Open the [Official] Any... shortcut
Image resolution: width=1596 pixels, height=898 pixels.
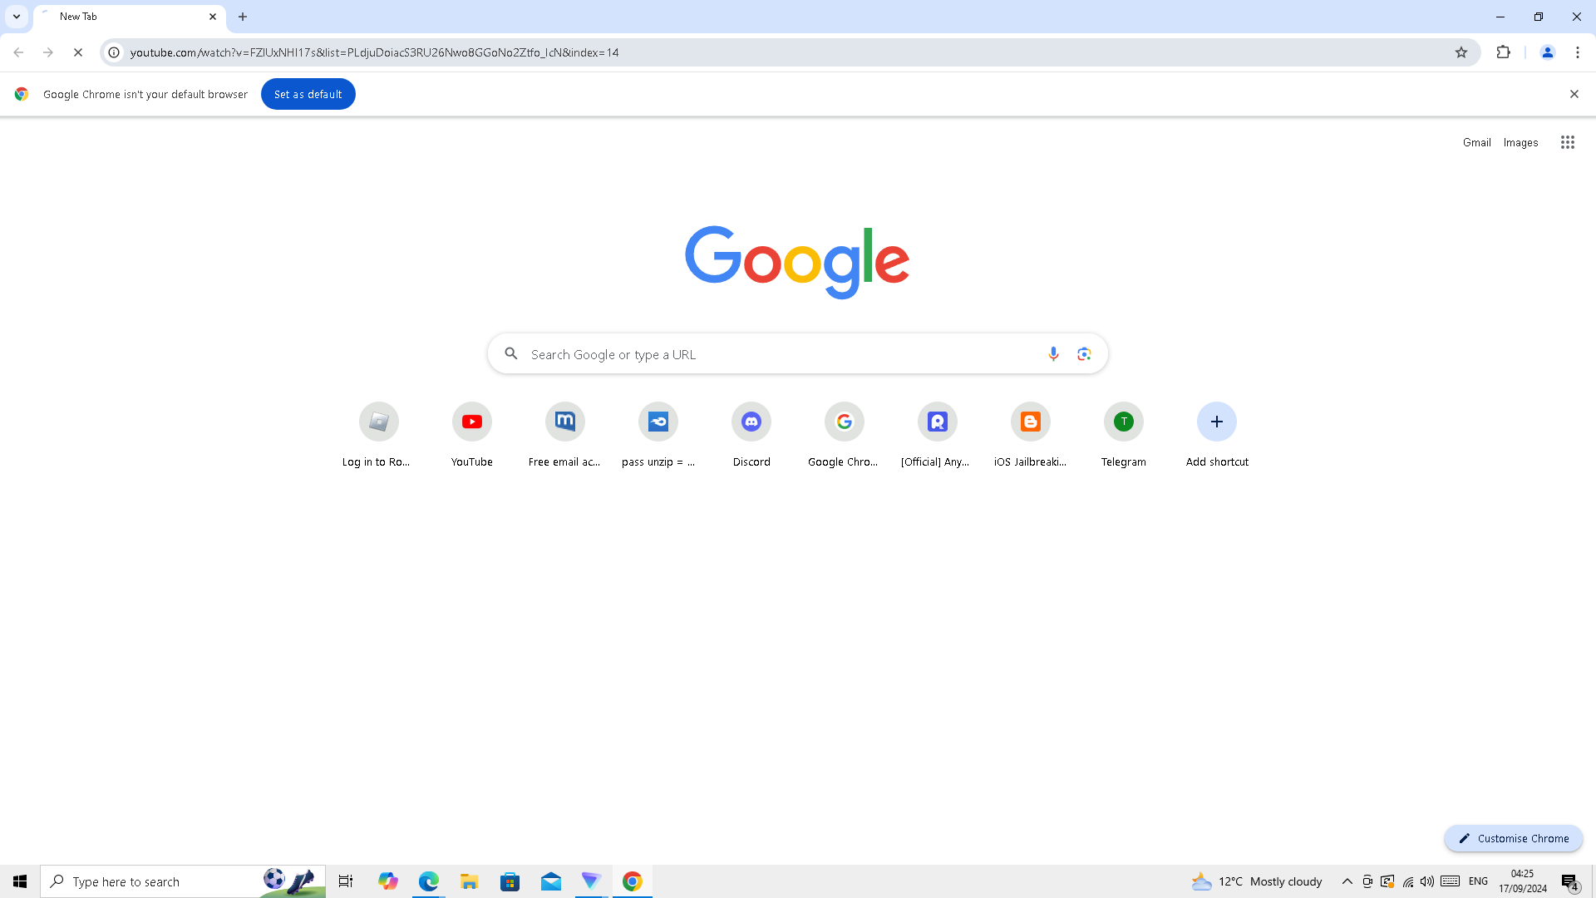938,435
